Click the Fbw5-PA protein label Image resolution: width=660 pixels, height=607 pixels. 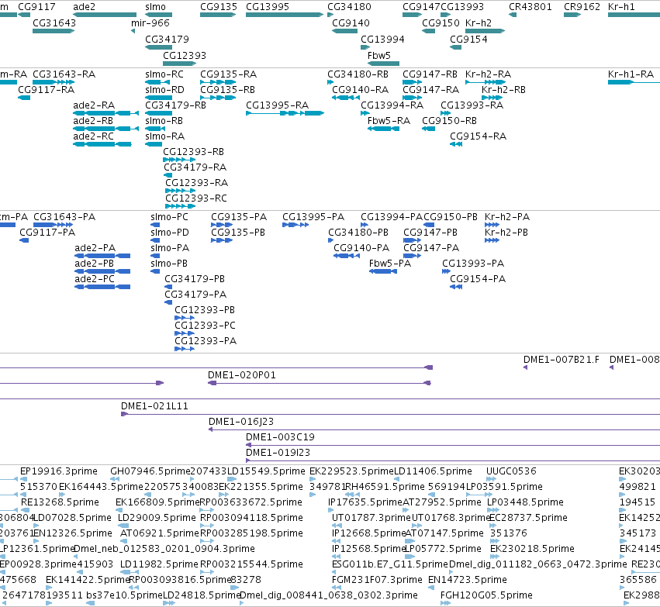tap(390, 264)
